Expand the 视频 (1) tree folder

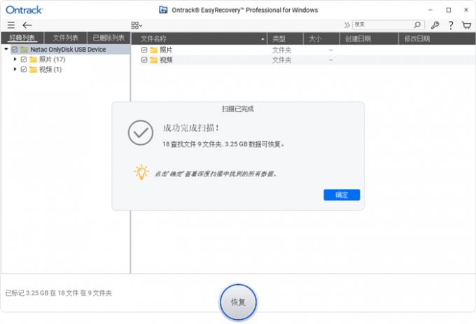pyautogui.click(x=15, y=69)
